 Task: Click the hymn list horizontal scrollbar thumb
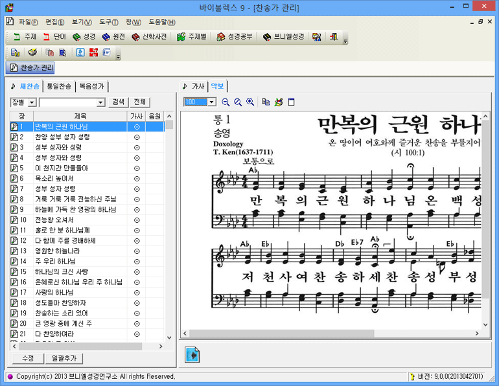click(80, 346)
